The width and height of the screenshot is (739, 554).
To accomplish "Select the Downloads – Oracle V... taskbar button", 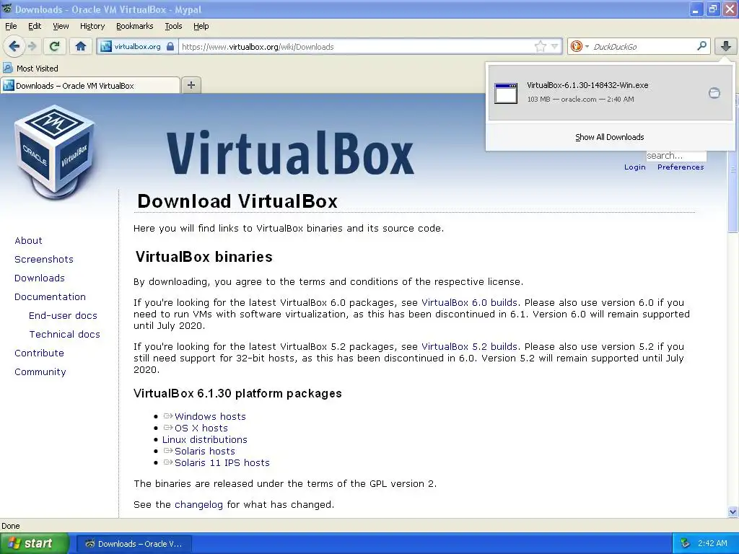I will [134, 544].
